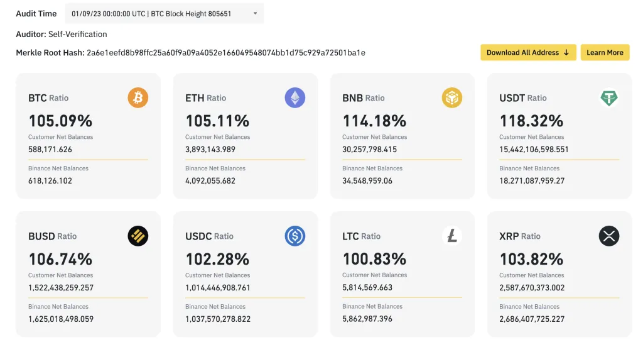Select ETH customer balance 3,893,143.989

point(210,150)
